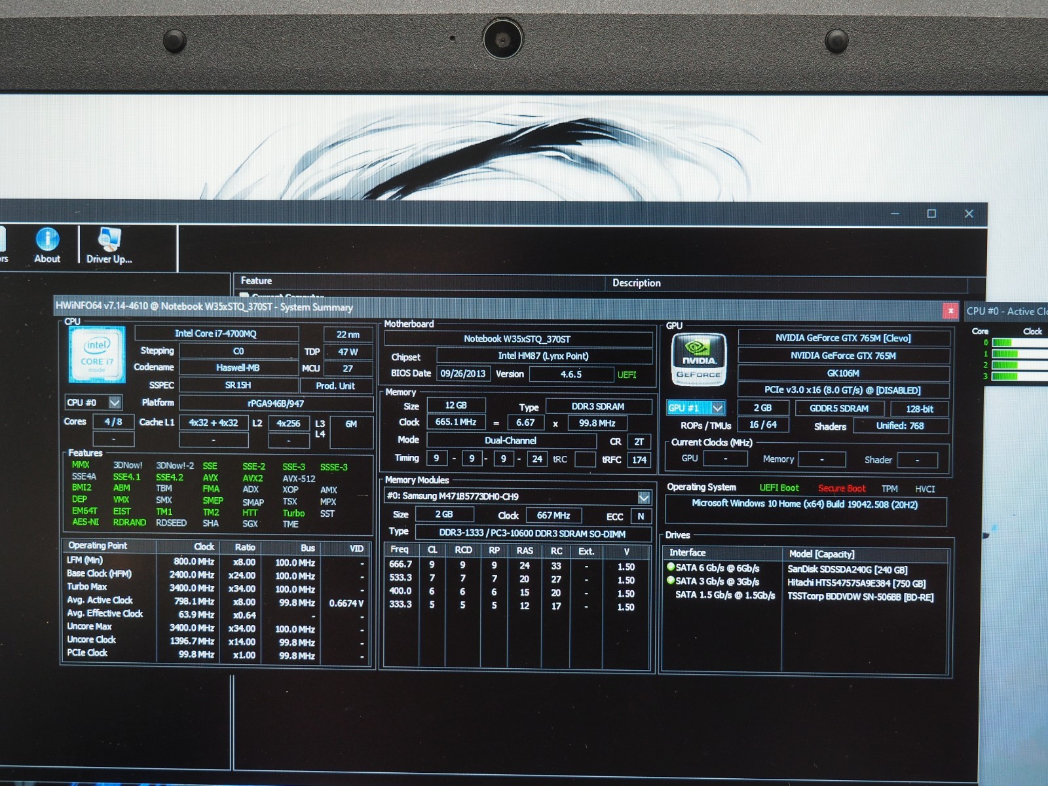Viewport: 1048px width, 786px height.
Task: Click the NVIDIA GeForce logo
Action: [x=699, y=360]
